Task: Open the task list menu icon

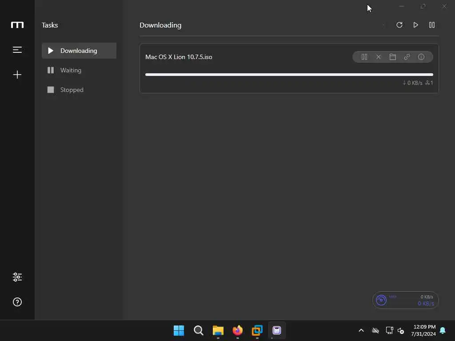Action: pos(17,50)
